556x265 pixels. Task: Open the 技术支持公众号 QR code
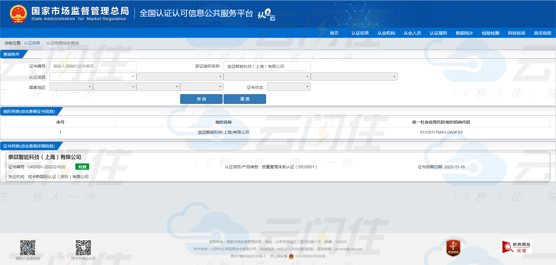point(83,247)
